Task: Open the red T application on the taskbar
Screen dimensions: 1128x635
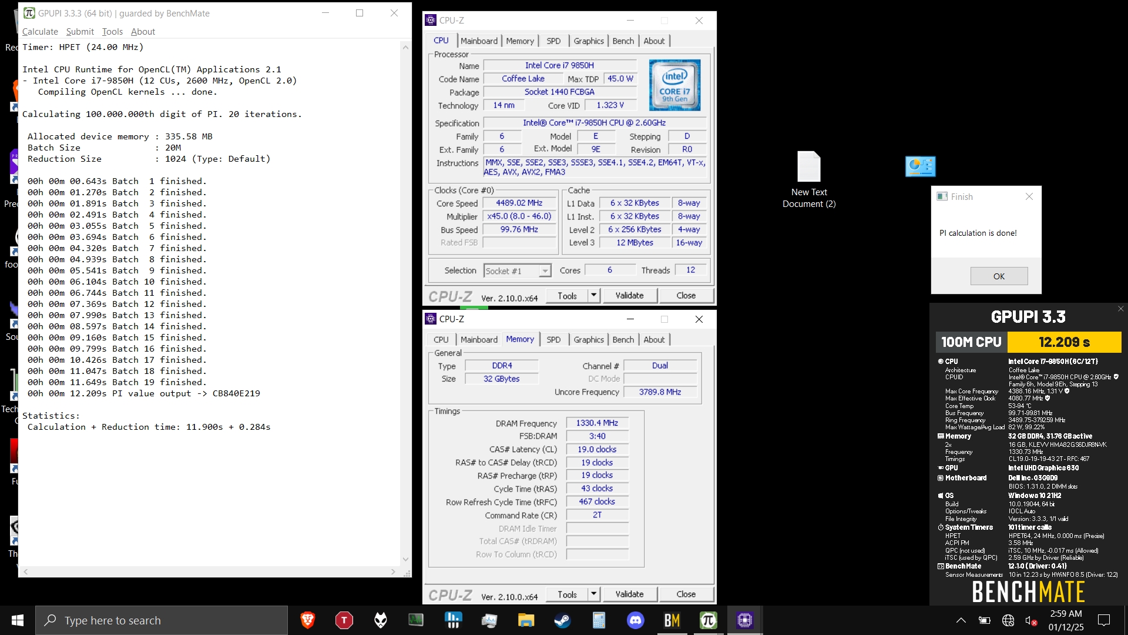Action: click(344, 620)
